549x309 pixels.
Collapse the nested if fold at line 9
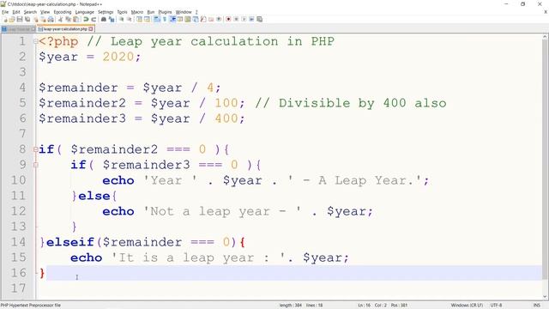[36, 165]
